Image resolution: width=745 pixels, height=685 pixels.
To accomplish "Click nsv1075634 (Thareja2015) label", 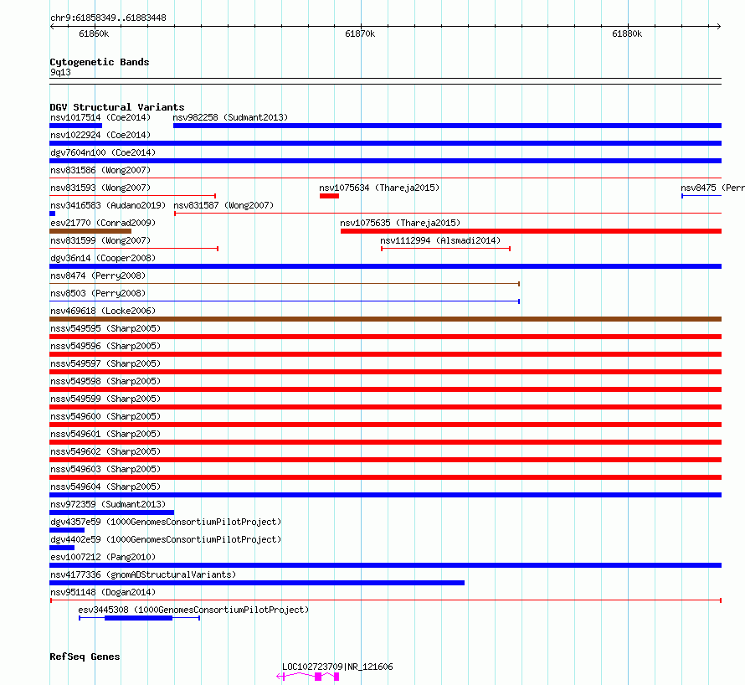I will [x=379, y=188].
